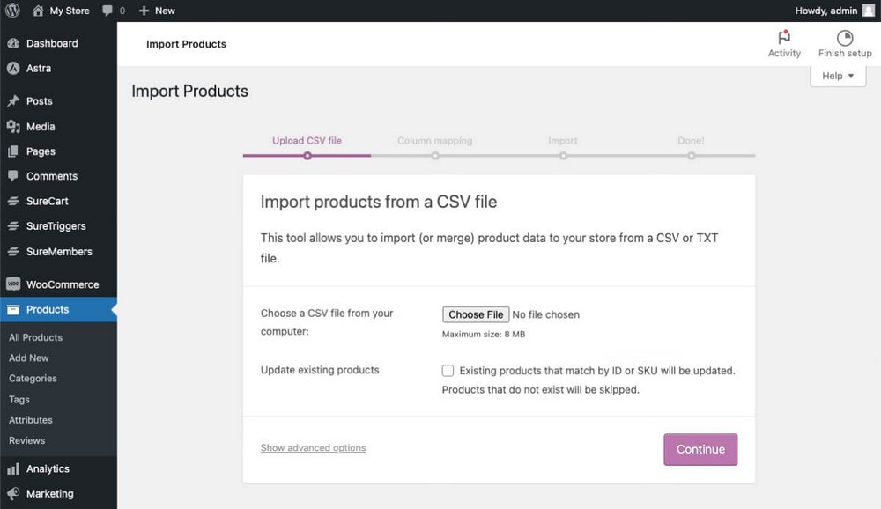This screenshot has width=881, height=509.
Task: Enable the Update existing products checkbox
Action: click(x=448, y=371)
